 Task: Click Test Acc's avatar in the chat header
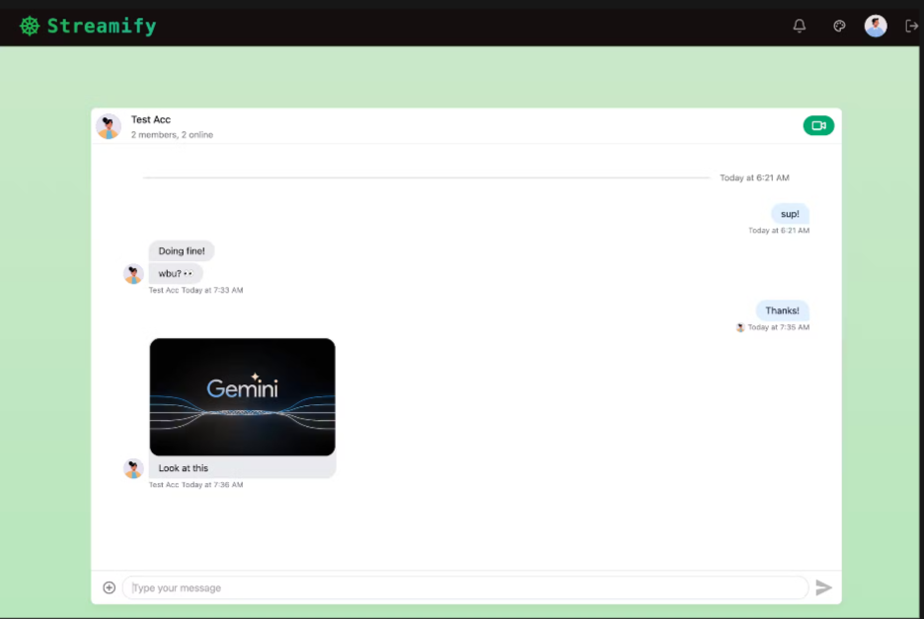coord(109,126)
